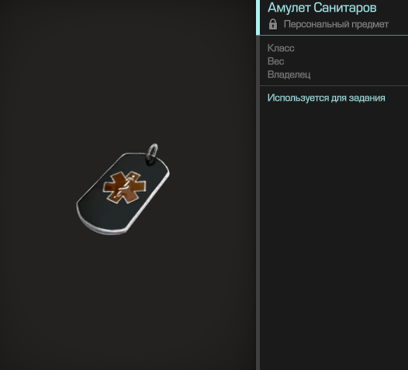Click the gray separator below Владелец
This screenshot has height=370, width=408.
334,85
